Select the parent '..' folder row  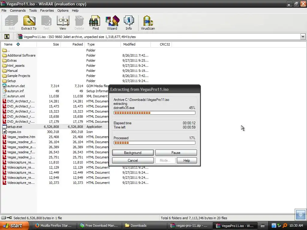click(x=6, y=50)
